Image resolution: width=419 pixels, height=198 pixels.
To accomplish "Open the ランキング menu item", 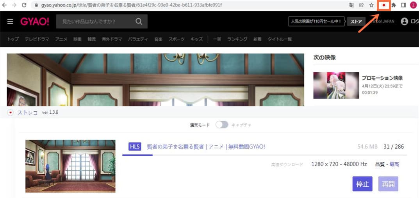I will point(237,39).
